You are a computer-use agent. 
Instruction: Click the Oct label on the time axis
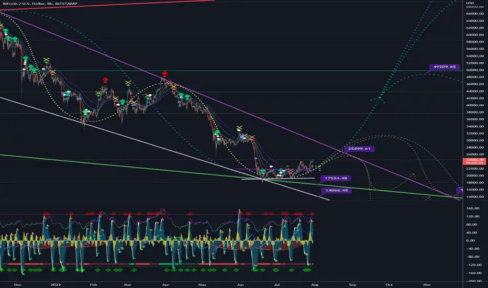click(x=389, y=284)
